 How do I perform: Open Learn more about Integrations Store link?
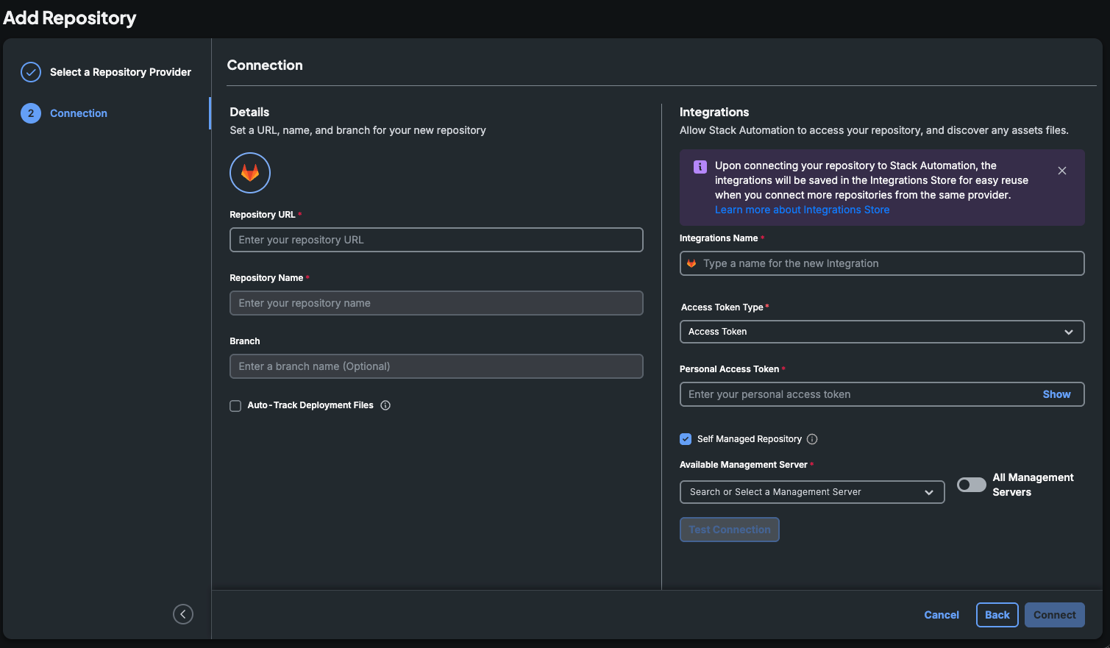click(x=803, y=210)
